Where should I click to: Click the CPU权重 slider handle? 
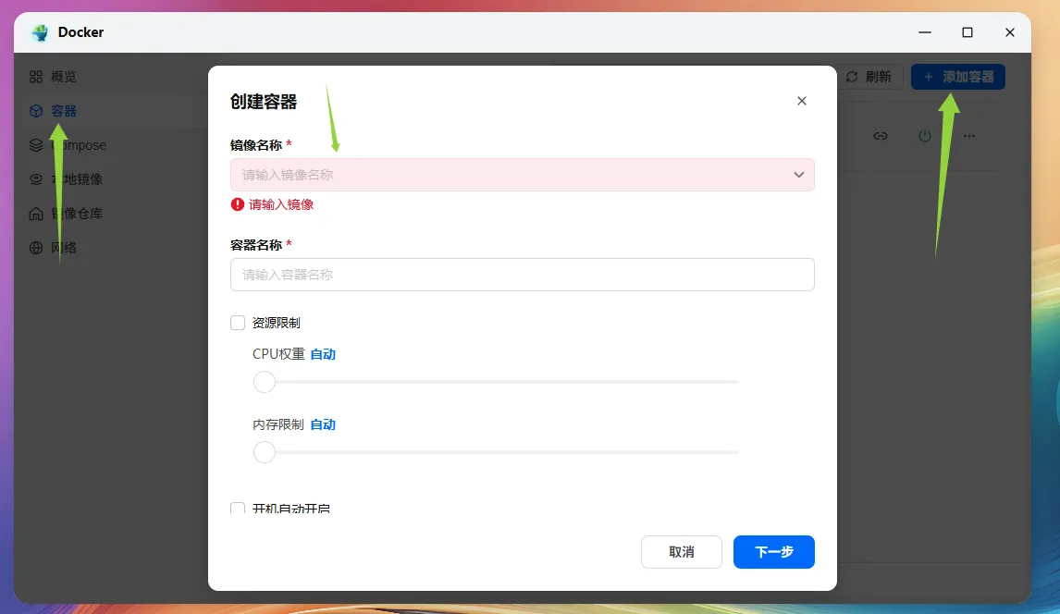(x=265, y=382)
